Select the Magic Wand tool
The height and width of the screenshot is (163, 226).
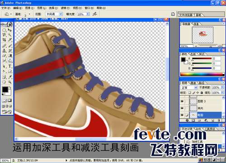(x=10, y=35)
